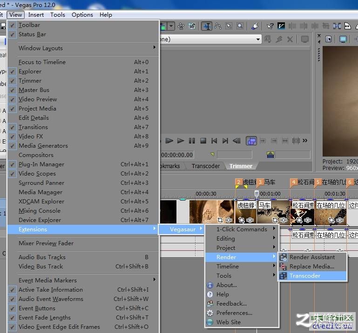
Task: Expand the Timeline submenu in Vegasaur
Action: pyautogui.click(x=242, y=267)
